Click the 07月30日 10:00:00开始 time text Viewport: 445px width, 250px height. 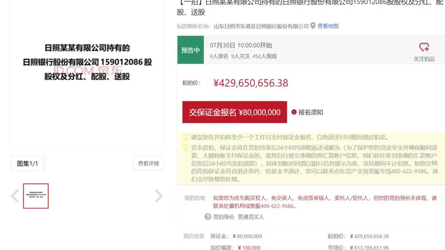pos(241,46)
